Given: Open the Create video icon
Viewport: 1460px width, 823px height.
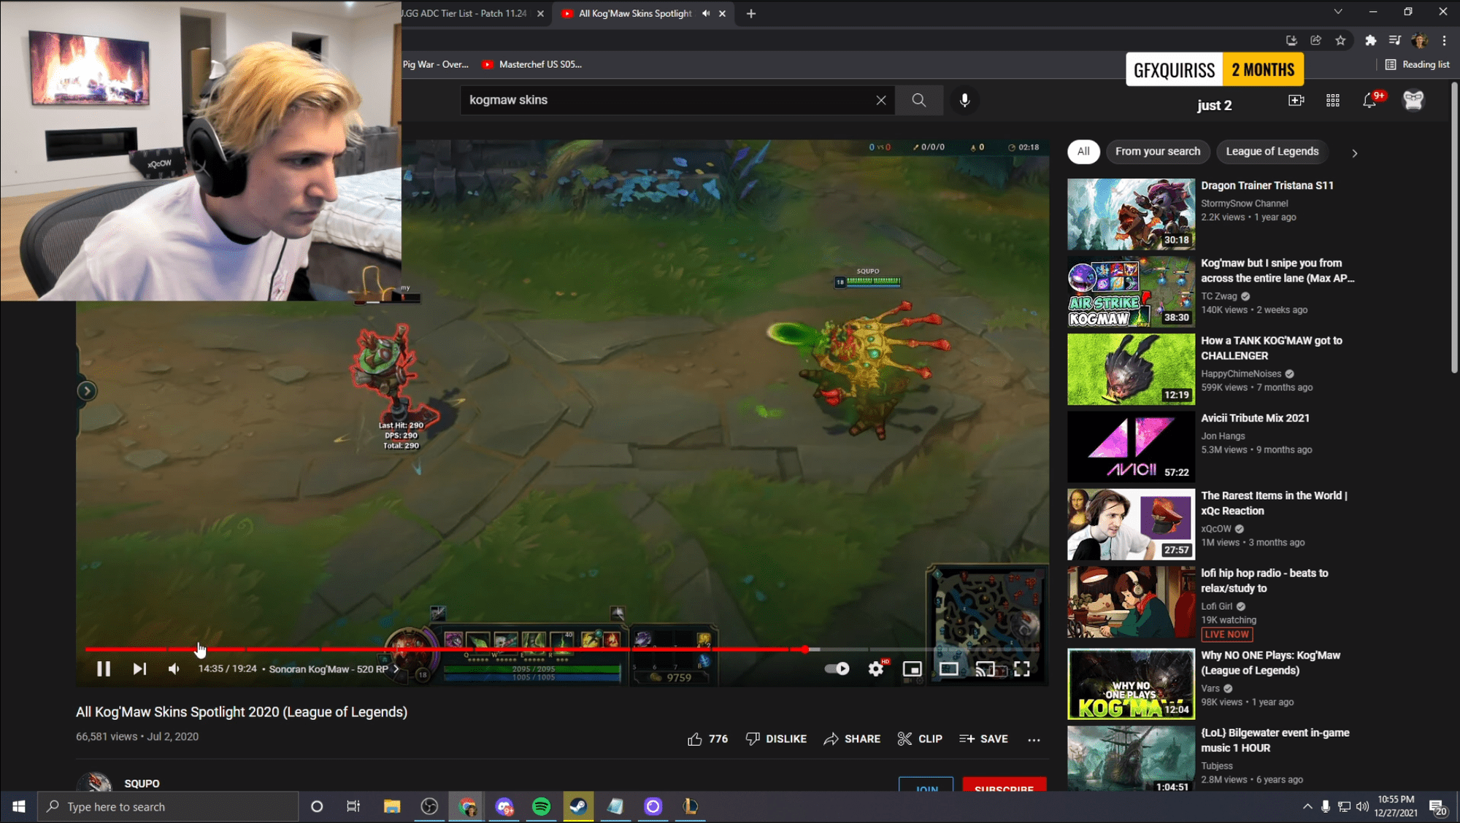Looking at the screenshot, I should coord(1296,100).
